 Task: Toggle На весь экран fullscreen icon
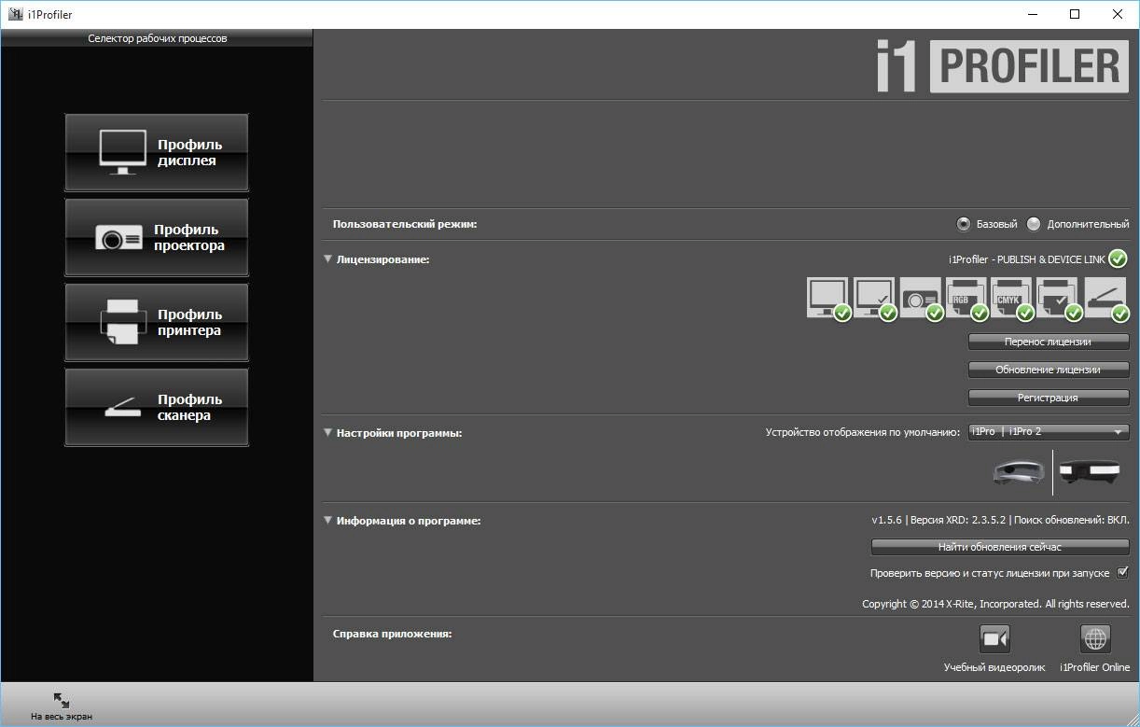click(62, 700)
